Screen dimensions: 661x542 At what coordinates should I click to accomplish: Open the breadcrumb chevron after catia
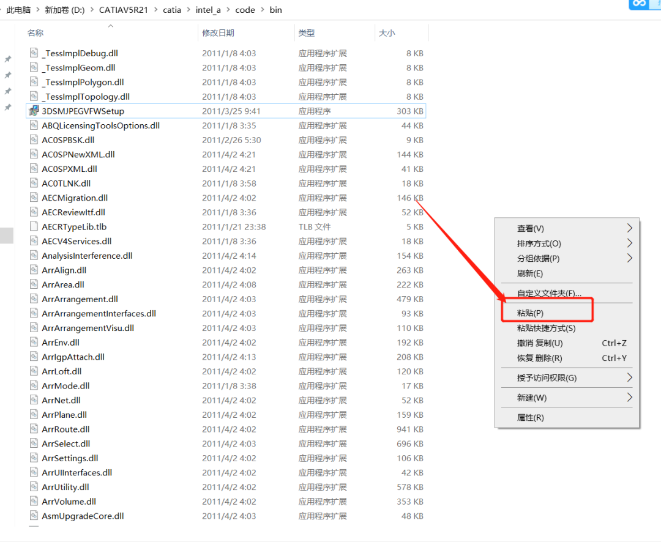click(188, 10)
